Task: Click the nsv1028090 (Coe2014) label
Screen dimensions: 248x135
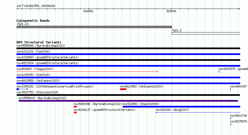Action: (33, 75)
